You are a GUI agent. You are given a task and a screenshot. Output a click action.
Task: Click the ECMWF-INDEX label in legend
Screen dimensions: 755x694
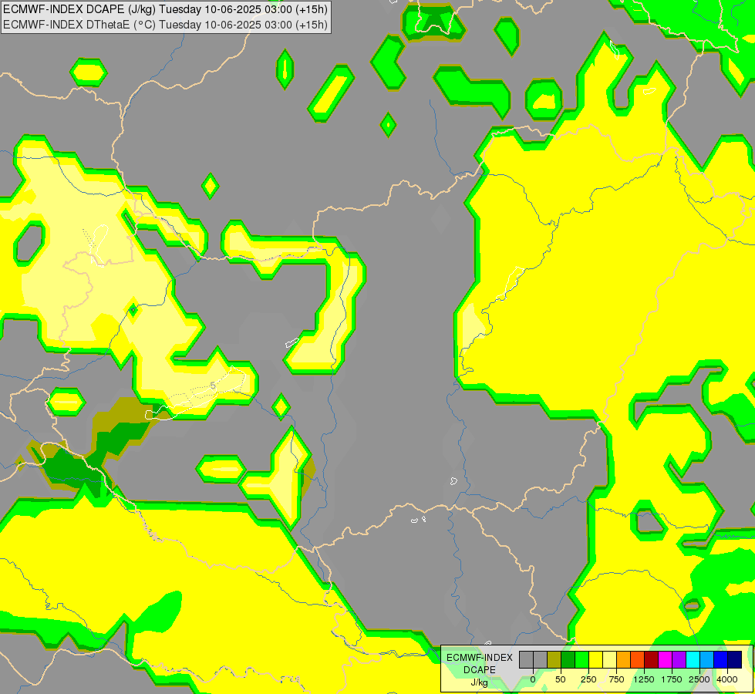(480, 658)
